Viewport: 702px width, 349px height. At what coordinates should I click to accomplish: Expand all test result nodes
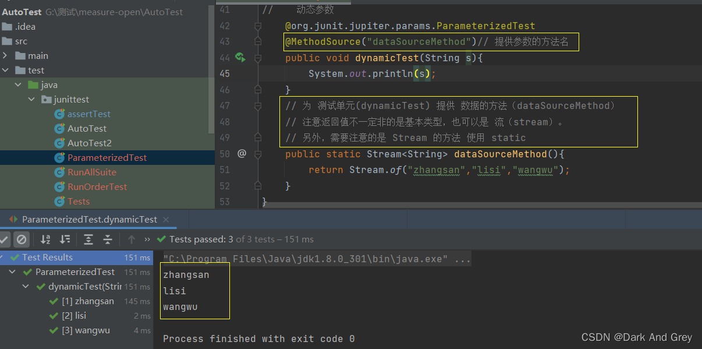click(x=88, y=239)
